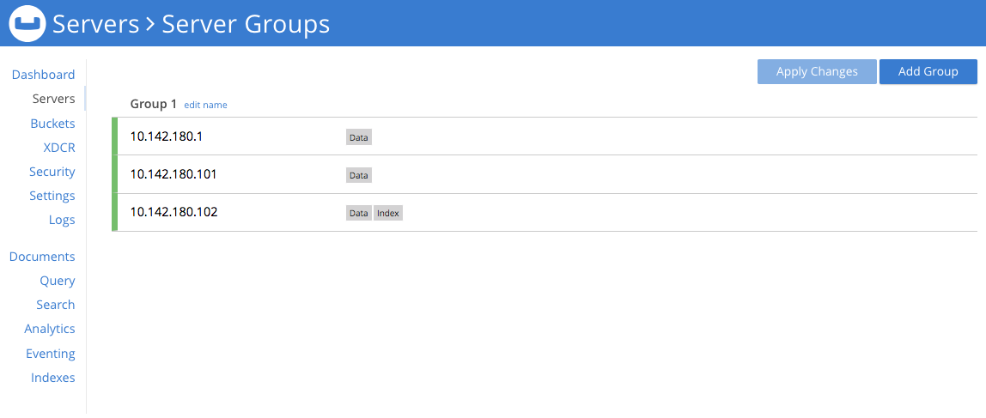This screenshot has width=986, height=418.
Task: Click the Add Group button
Action: pyautogui.click(x=928, y=72)
